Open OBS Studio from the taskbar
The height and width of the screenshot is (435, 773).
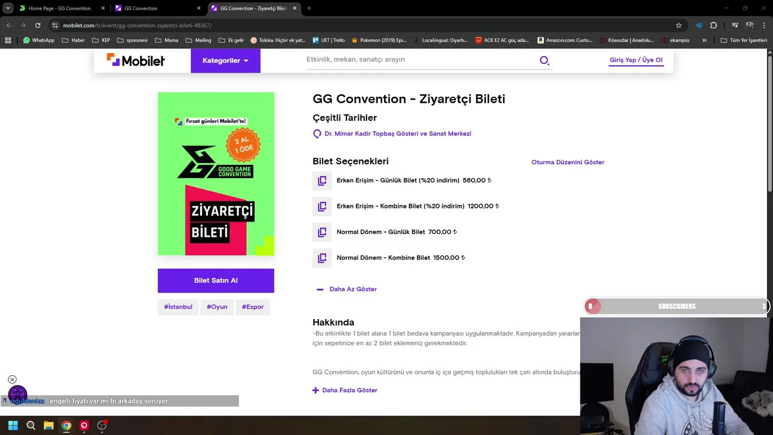[101, 425]
